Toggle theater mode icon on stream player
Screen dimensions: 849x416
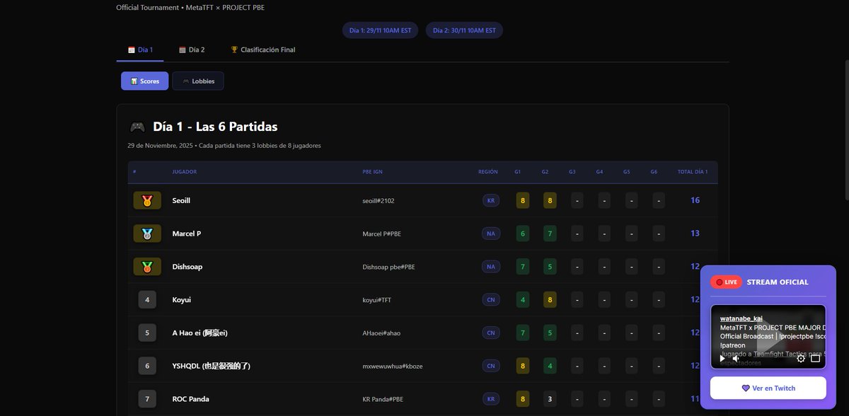815,358
